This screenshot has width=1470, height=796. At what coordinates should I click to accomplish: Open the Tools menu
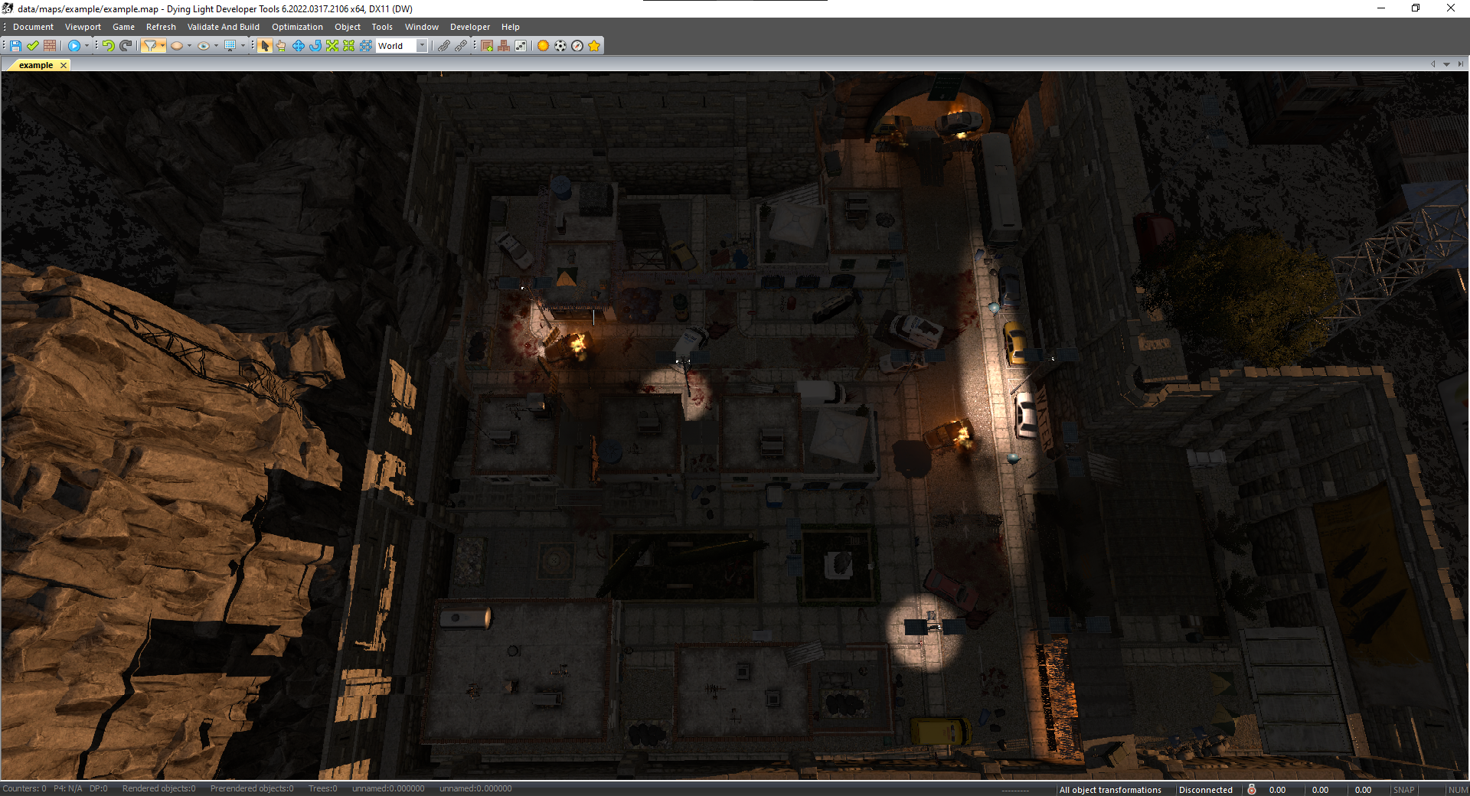pyautogui.click(x=382, y=27)
